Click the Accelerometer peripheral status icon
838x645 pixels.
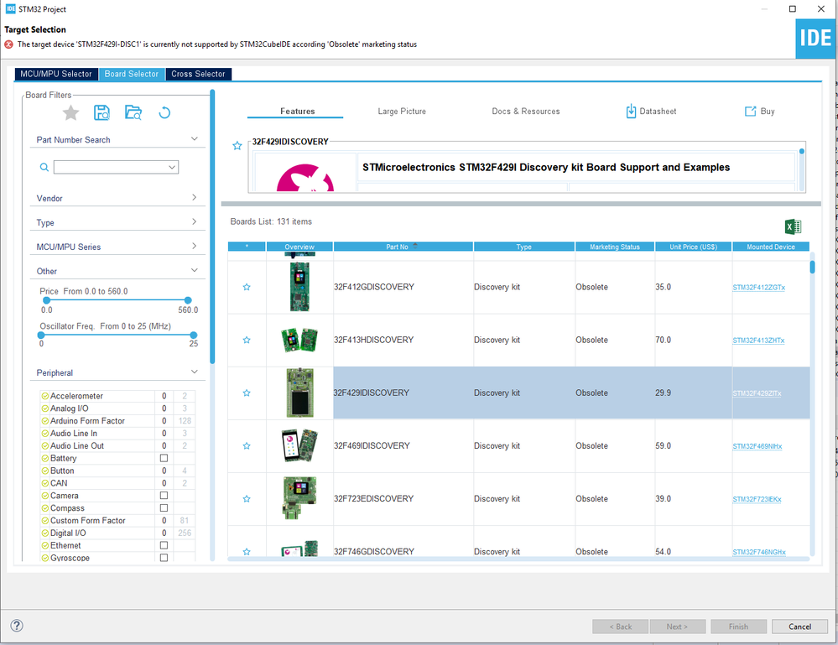[45, 396]
